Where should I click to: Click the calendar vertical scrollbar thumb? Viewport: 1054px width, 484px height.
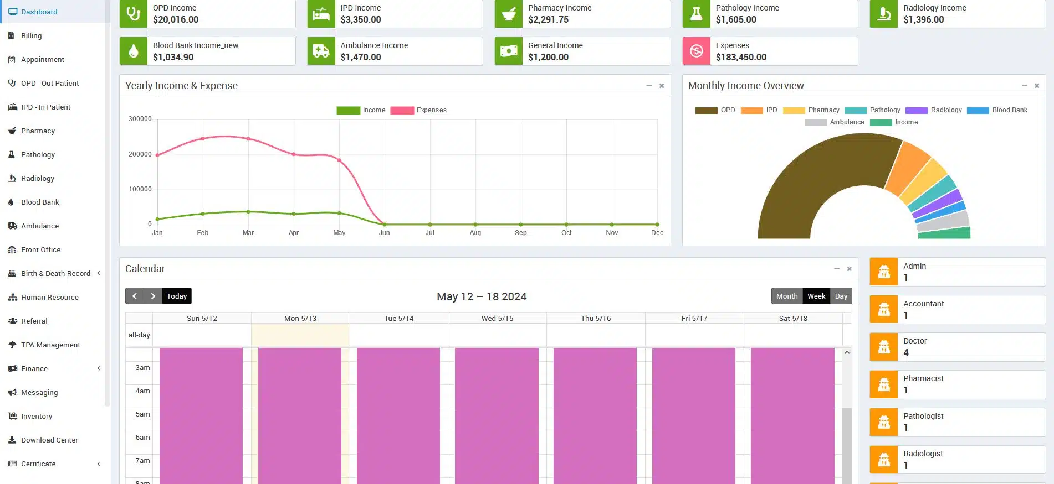tap(847, 446)
